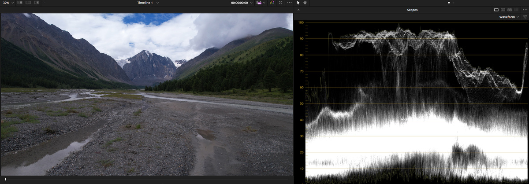Click the viewer playhead scrubber handle
529x184 pixels.
(x=5, y=179)
